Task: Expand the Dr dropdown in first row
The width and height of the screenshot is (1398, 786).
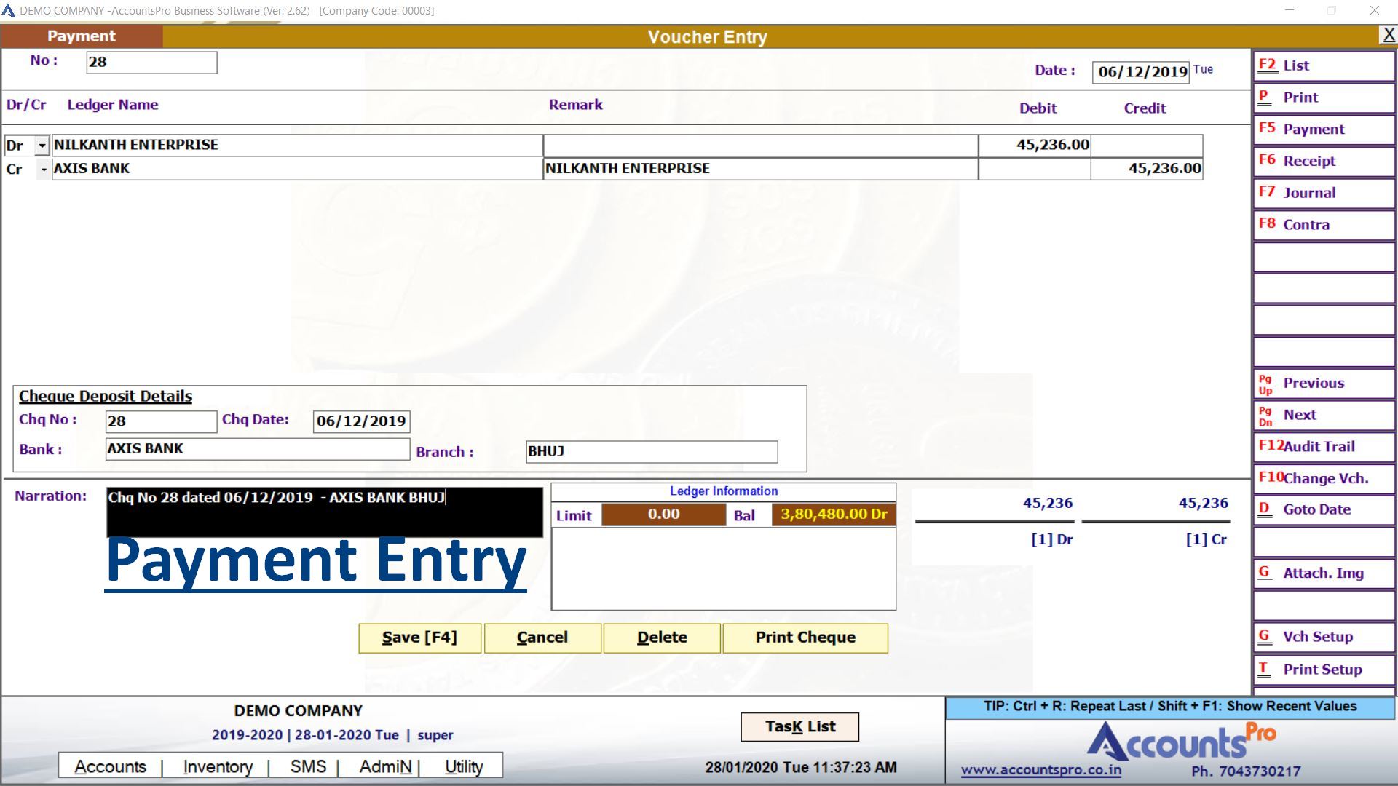Action: pos(42,146)
